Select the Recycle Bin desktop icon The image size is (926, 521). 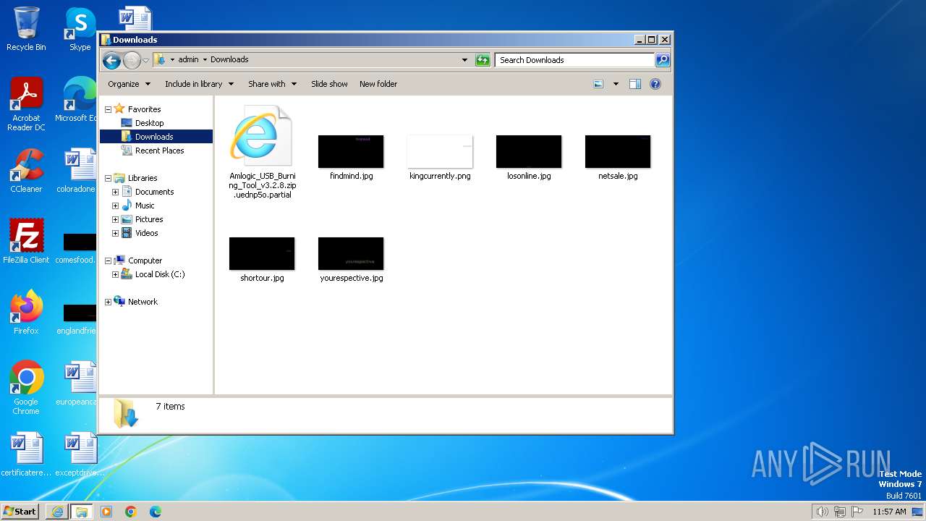[x=26, y=29]
